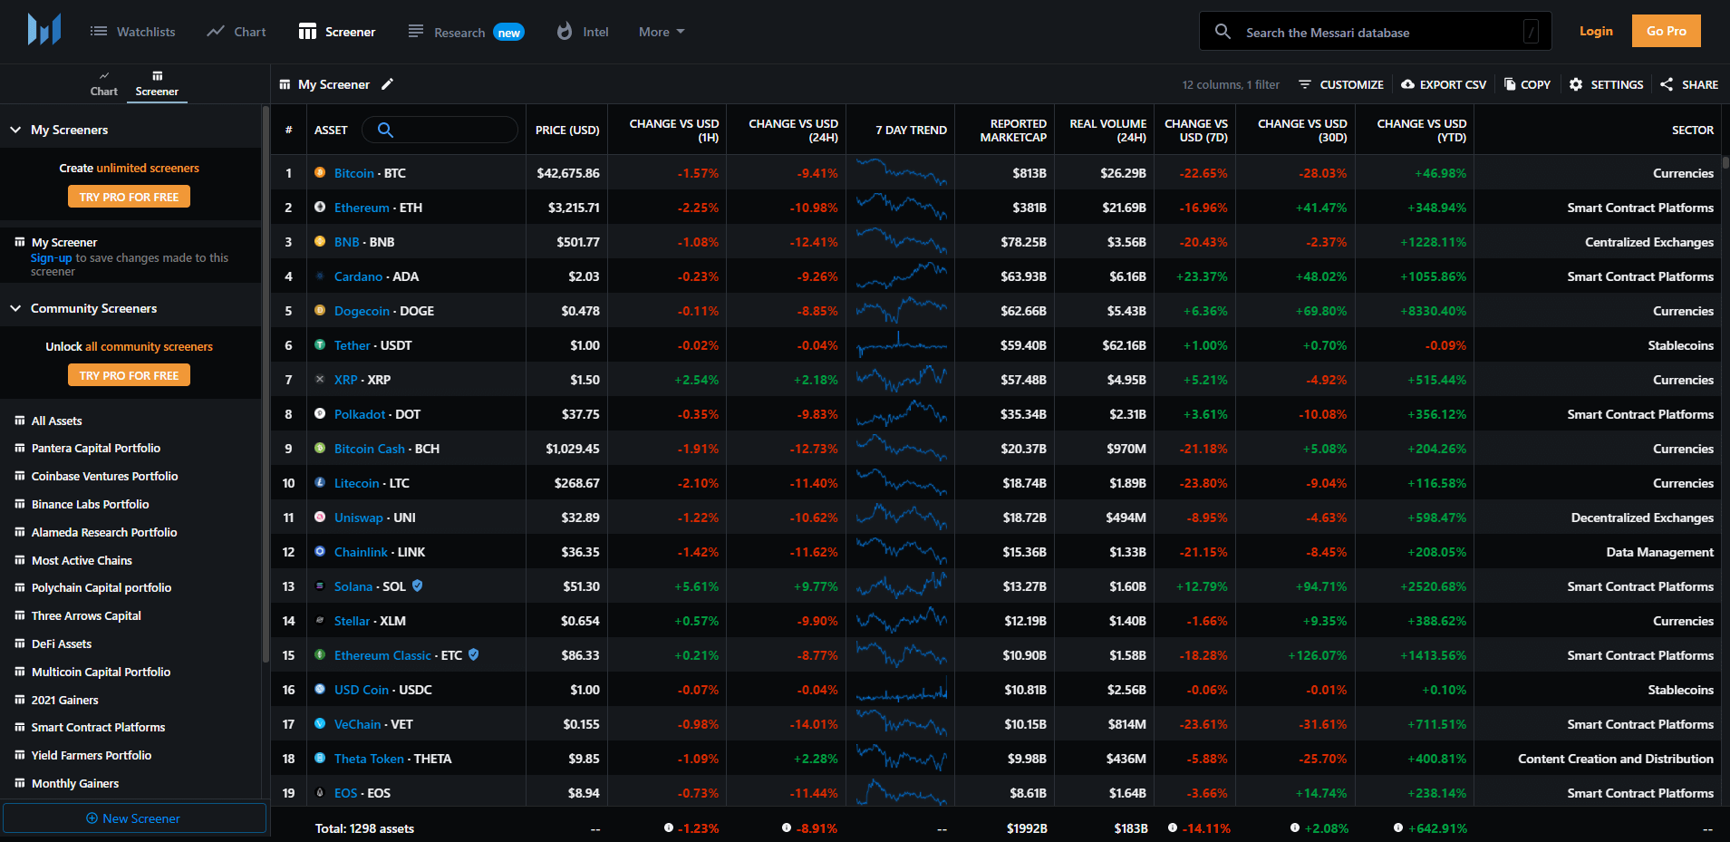Copy the screener data

coord(1527,84)
